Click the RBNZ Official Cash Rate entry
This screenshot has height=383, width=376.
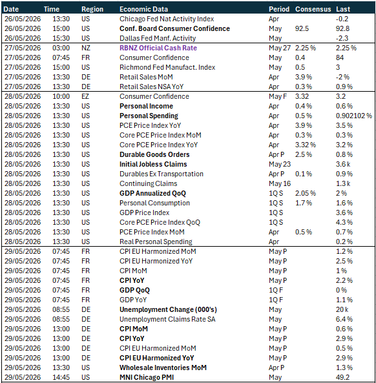(x=158, y=48)
